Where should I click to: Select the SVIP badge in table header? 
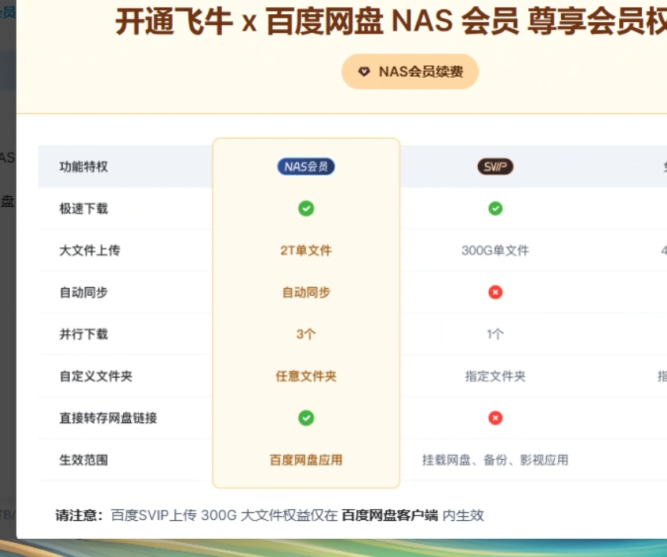(495, 166)
